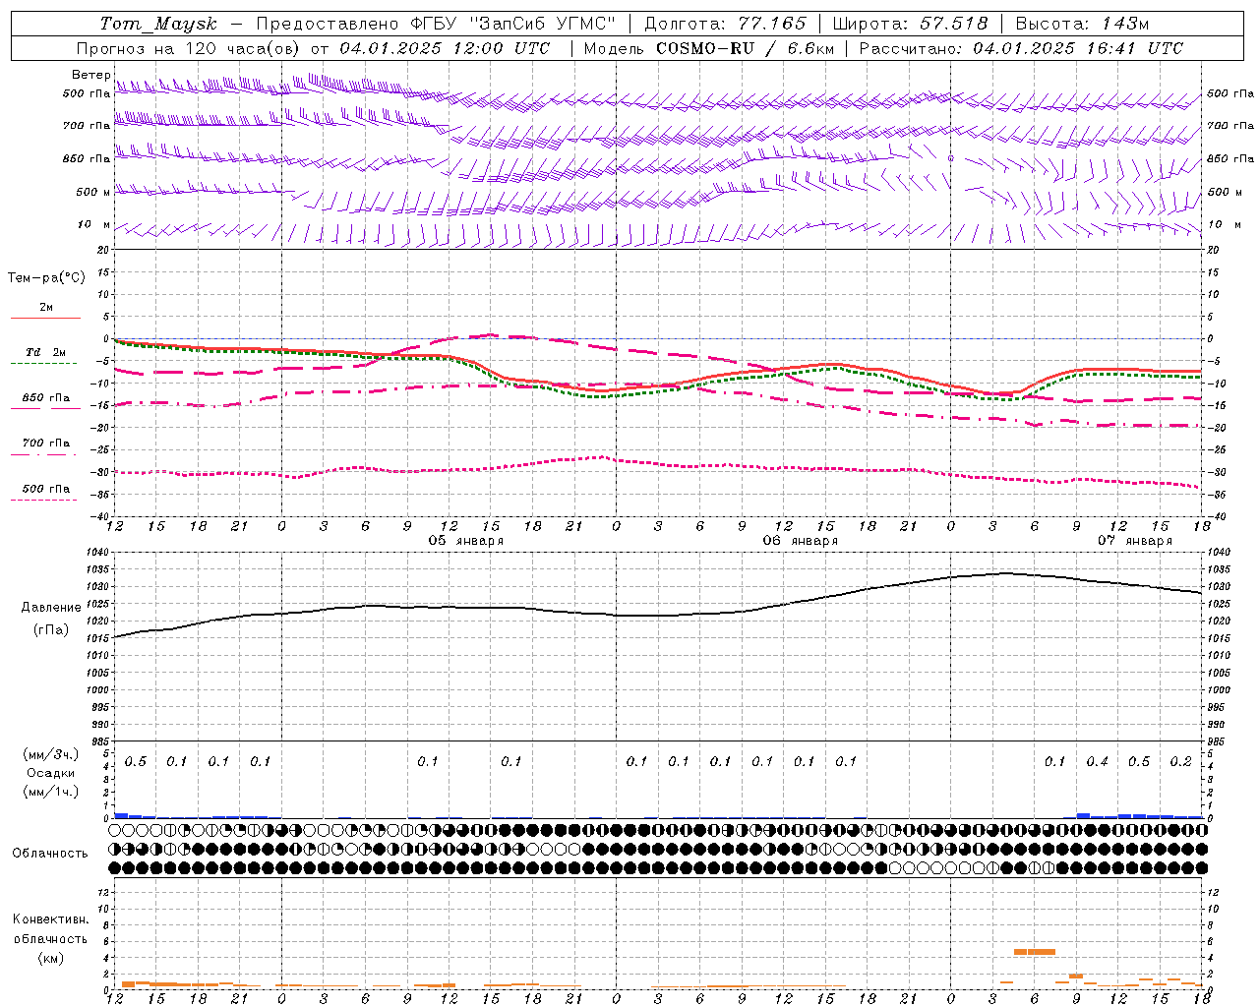Screen dimensions: 1259x1007
Task: Click the Давление panel label
Action: coord(51,608)
